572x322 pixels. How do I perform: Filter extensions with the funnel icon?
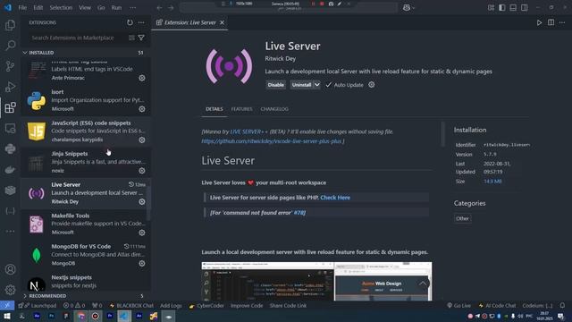tap(141, 38)
